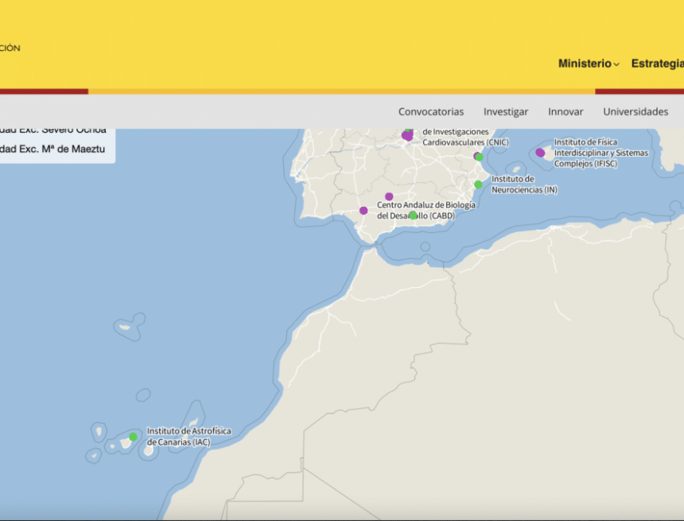This screenshot has width=684, height=521.
Task: Select Investigar in the navigation bar
Action: click(x=506, y=111)
